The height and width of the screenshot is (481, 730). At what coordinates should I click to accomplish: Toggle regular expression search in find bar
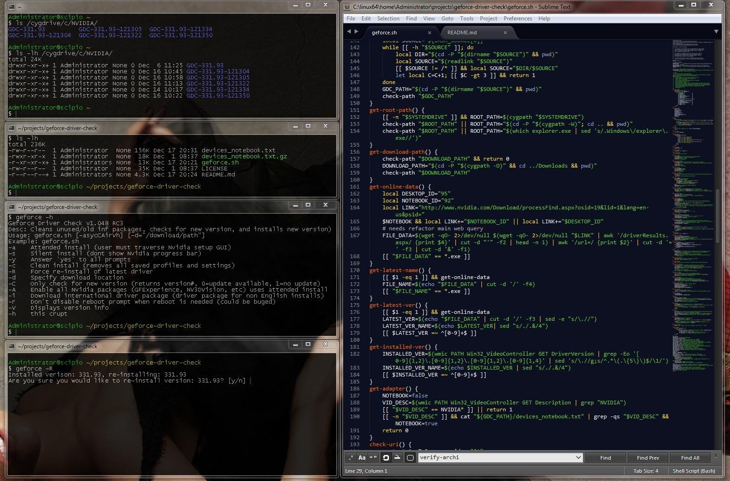coord(351,457)
